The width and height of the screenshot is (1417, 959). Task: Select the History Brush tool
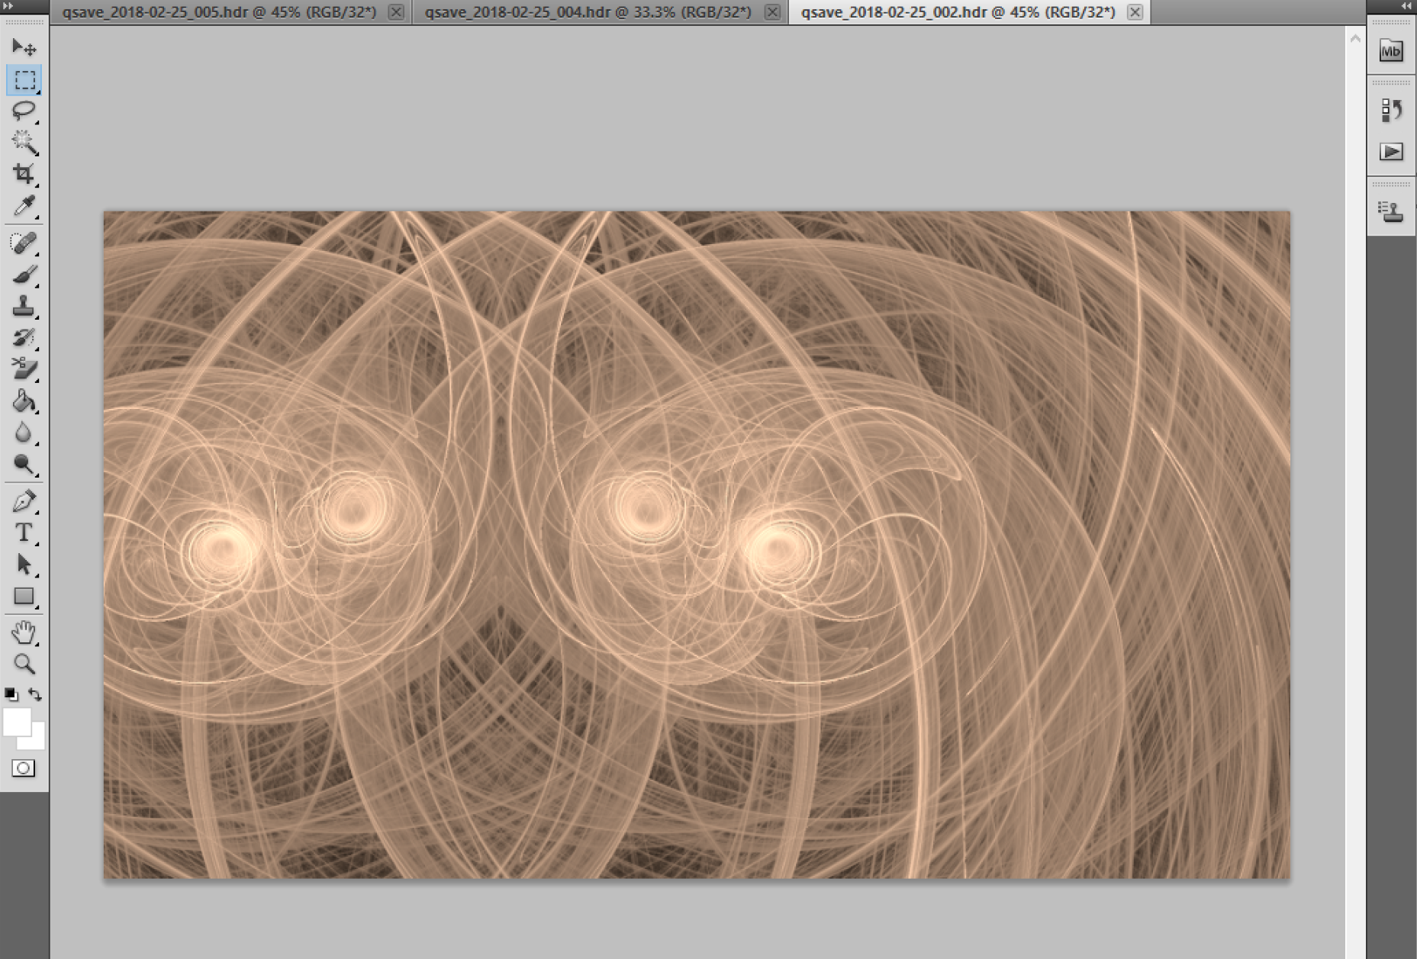pos(24,338)
